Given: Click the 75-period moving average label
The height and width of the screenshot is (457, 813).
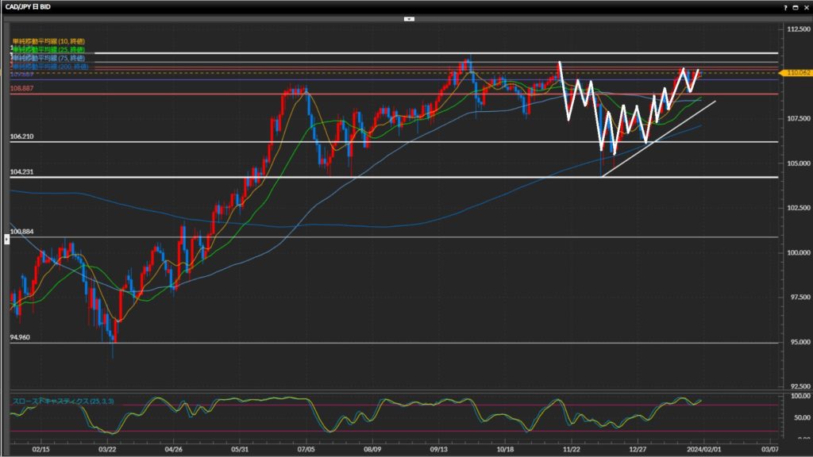Looking at the screenshot, I should click(x=48, y=59).
